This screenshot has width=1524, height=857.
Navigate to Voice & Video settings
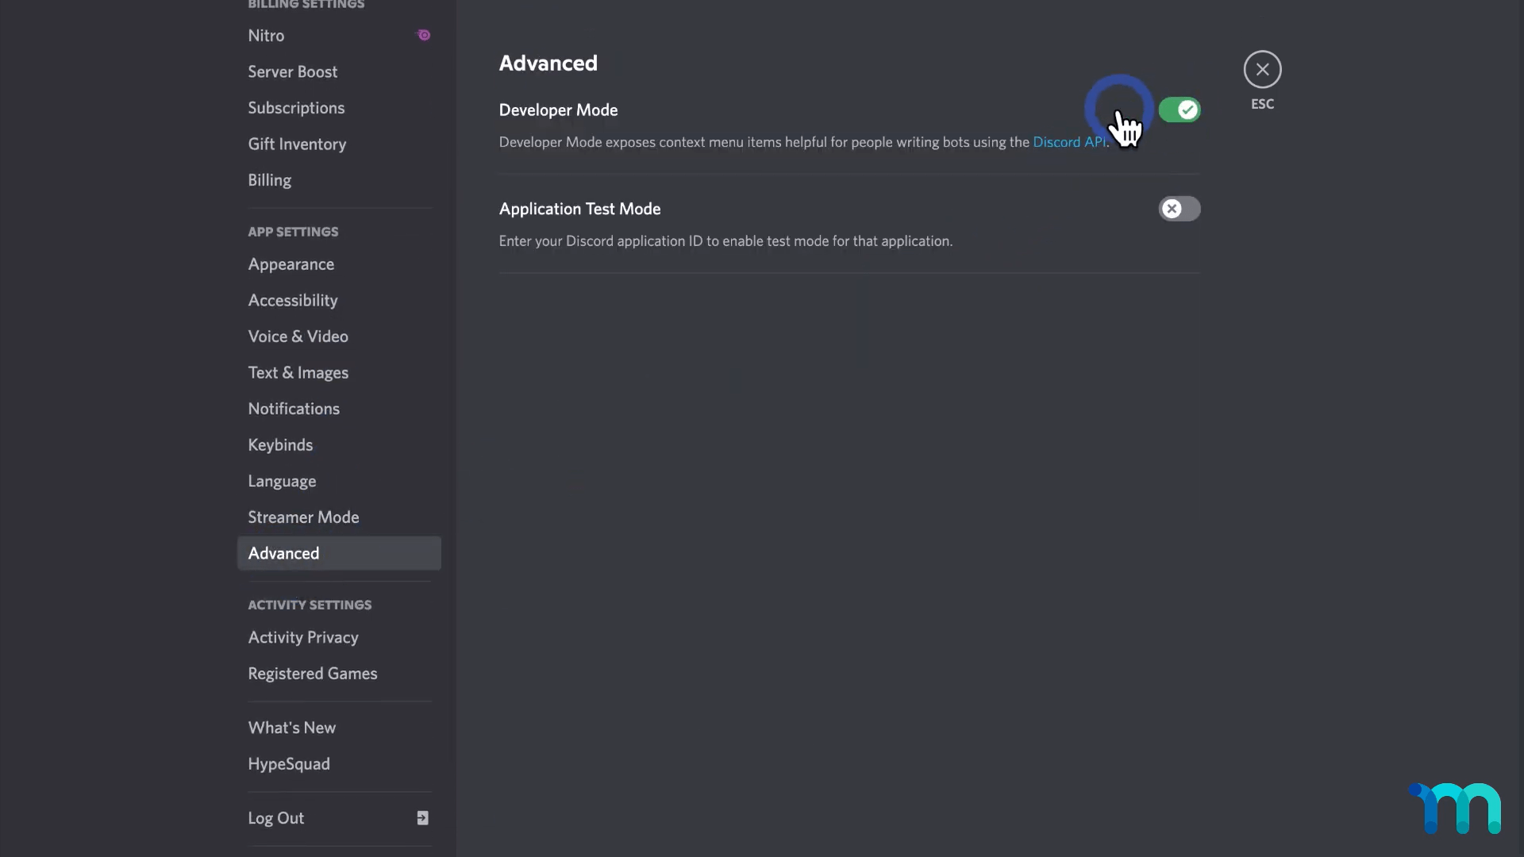298,336
